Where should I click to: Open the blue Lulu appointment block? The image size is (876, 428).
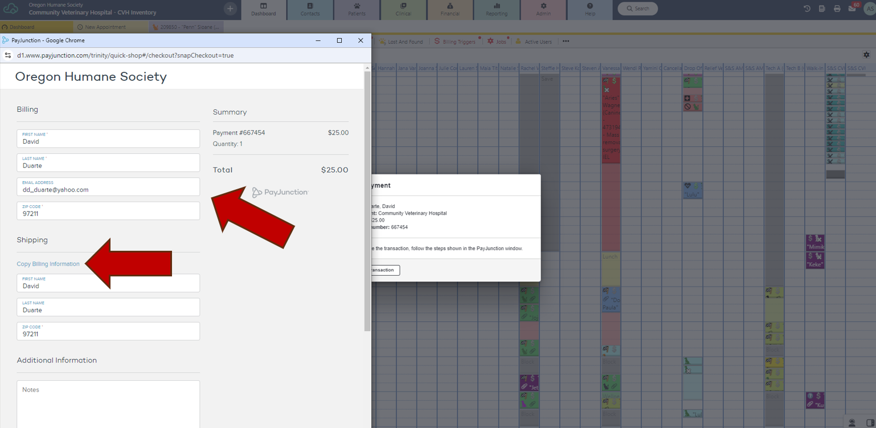click(x=693, y=190)
